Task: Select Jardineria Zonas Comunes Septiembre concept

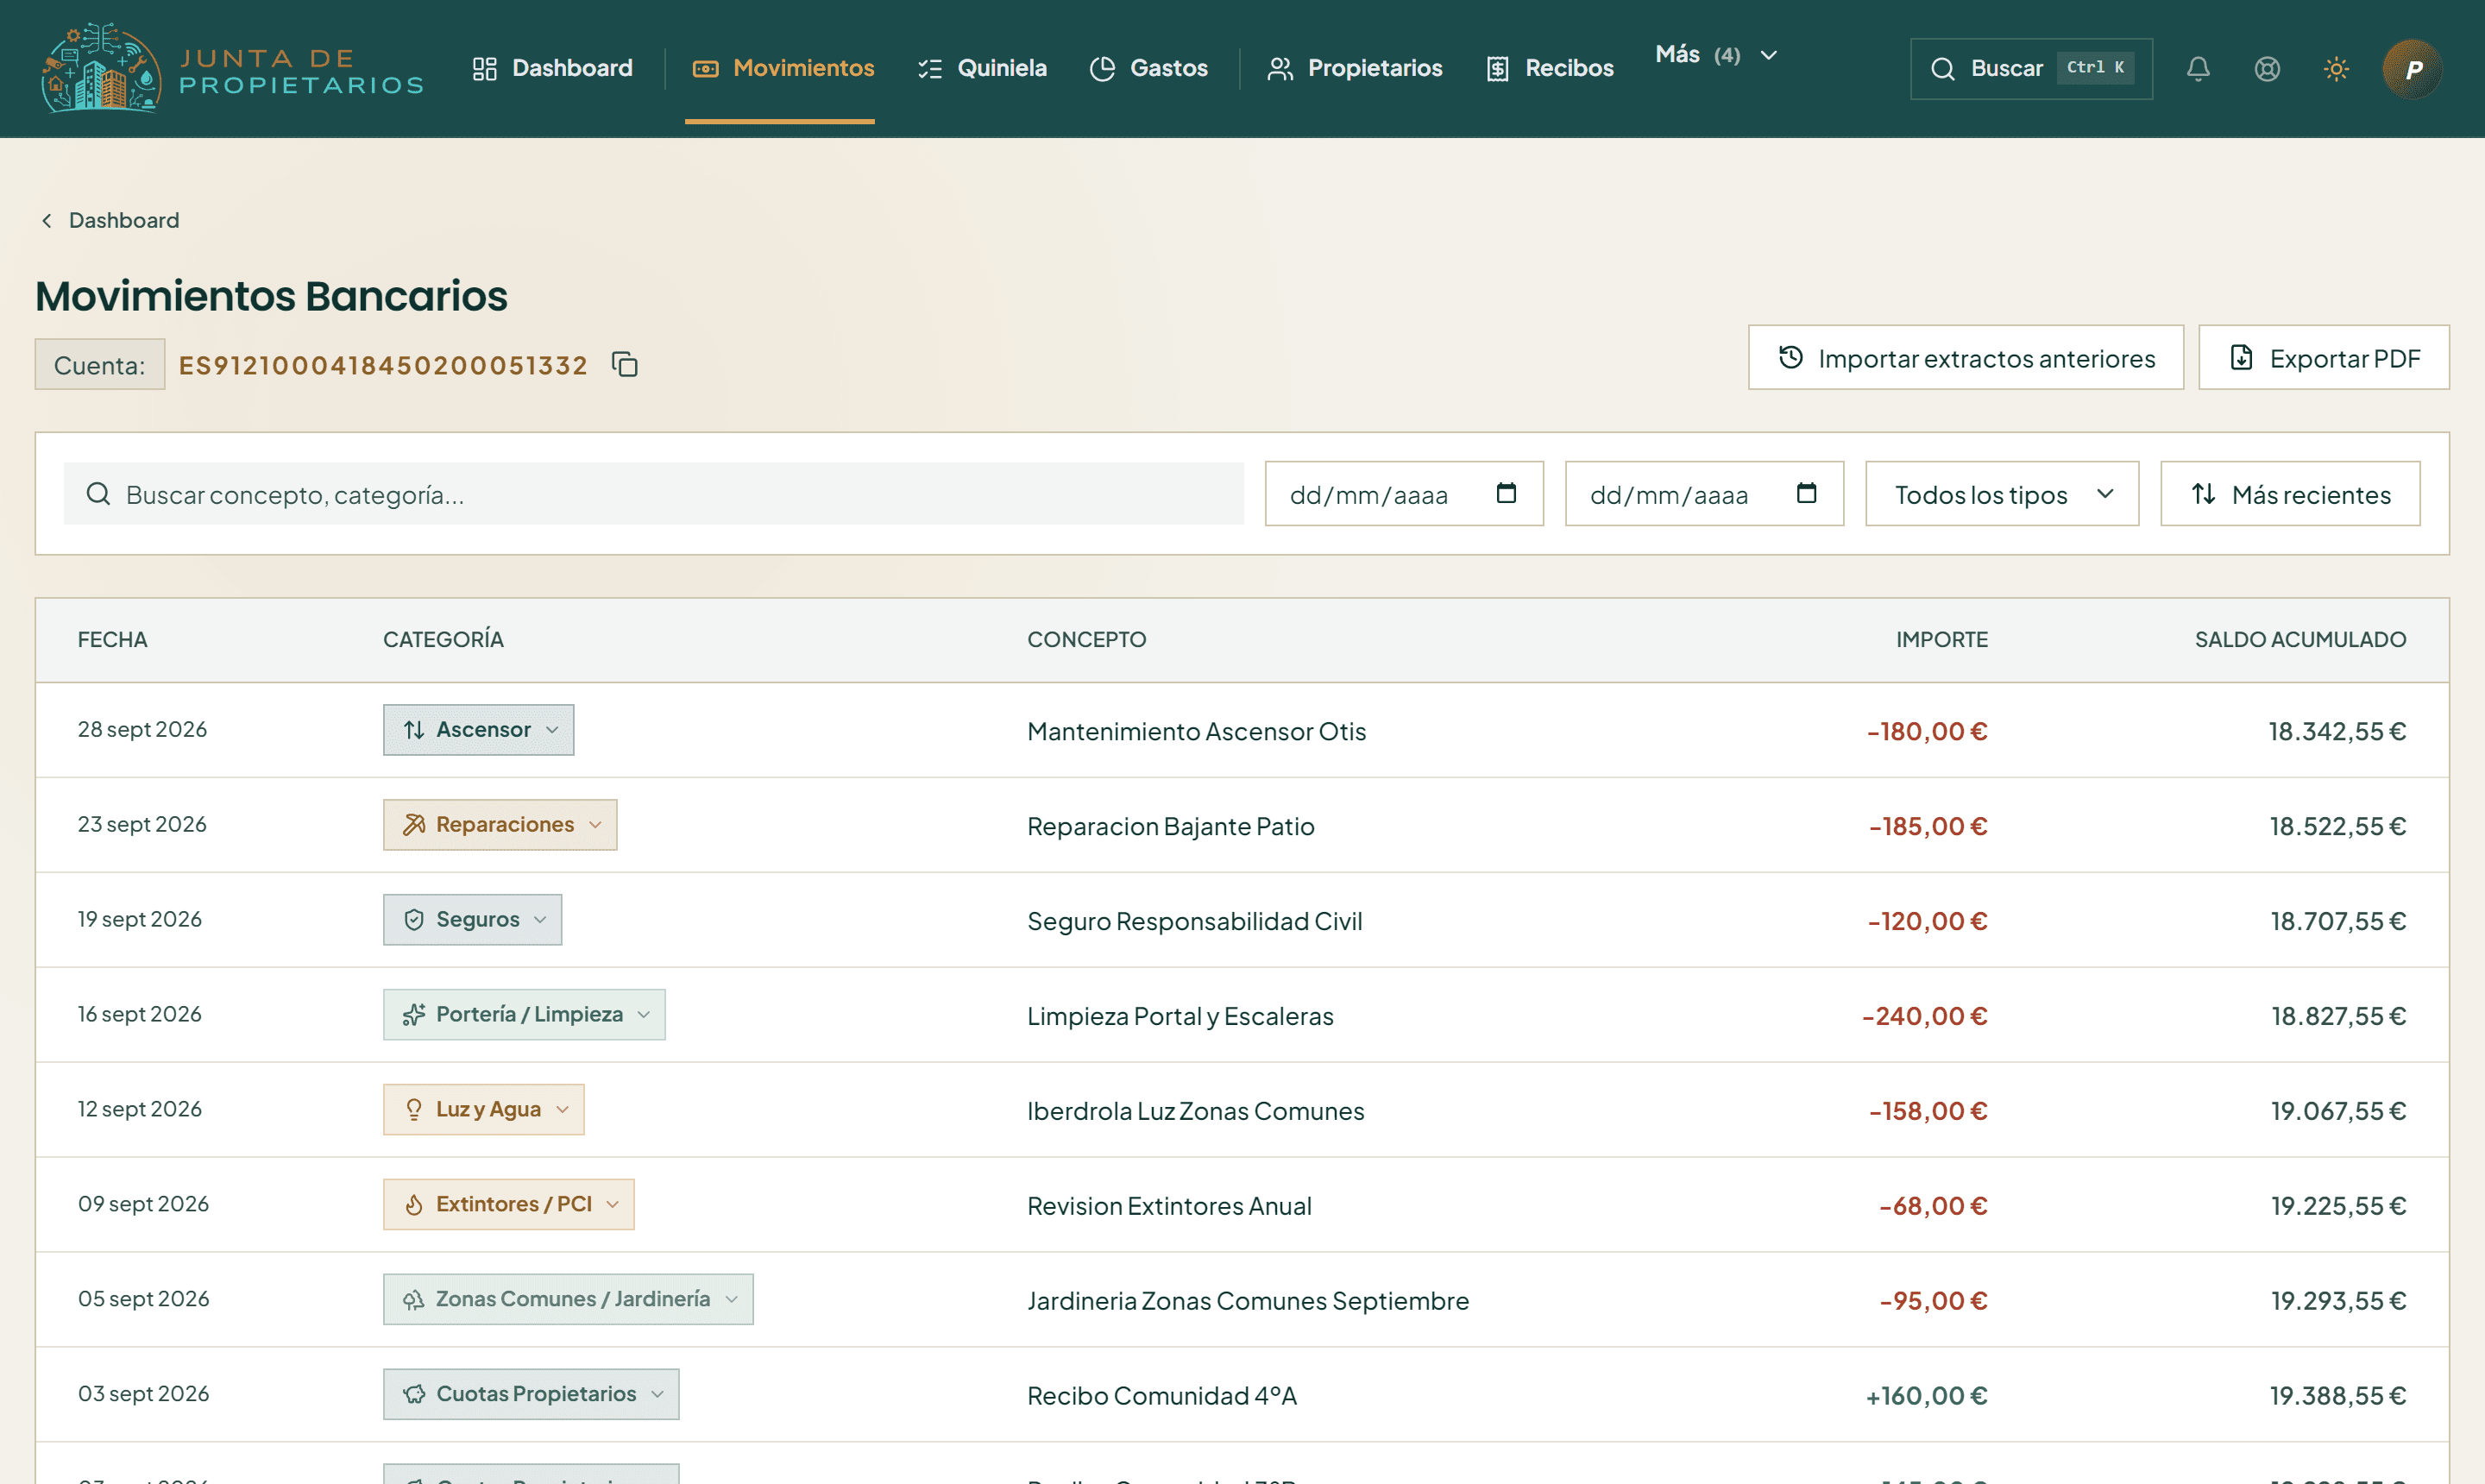Action: coord(1248,1301)
